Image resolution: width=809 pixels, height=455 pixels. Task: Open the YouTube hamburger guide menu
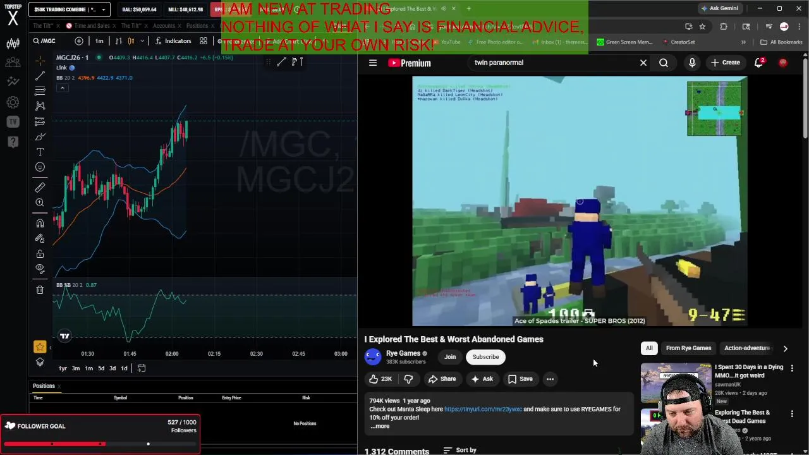373,63
